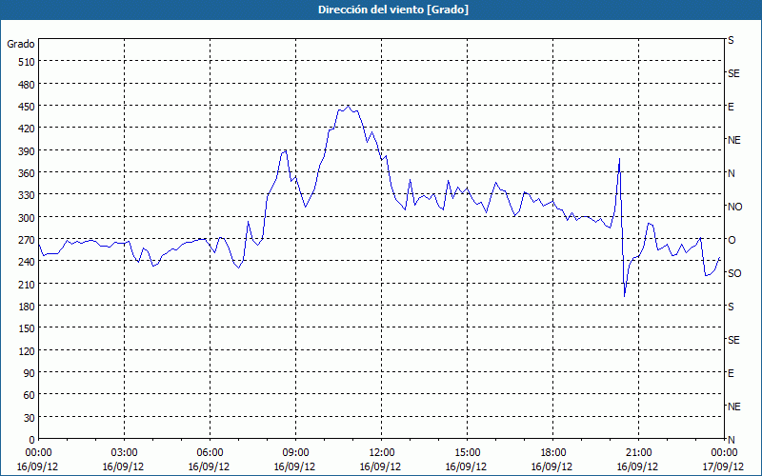Select the 510 value on the degree axis

[27, 62]
